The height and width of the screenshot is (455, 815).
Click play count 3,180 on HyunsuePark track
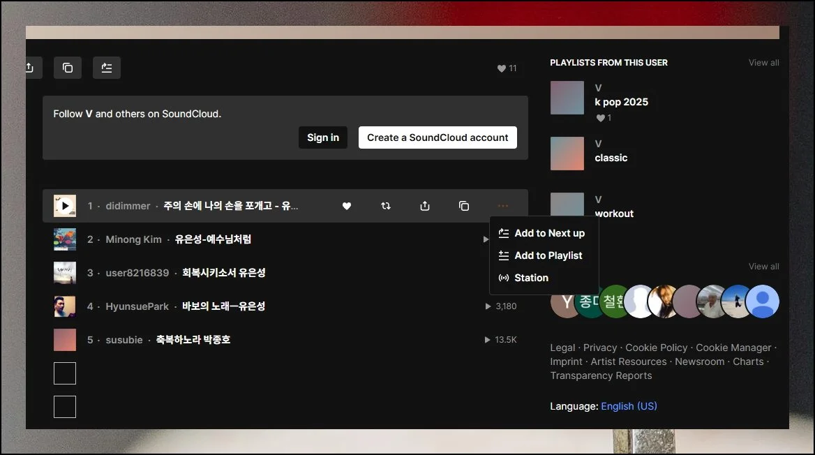tap(501, 306)
